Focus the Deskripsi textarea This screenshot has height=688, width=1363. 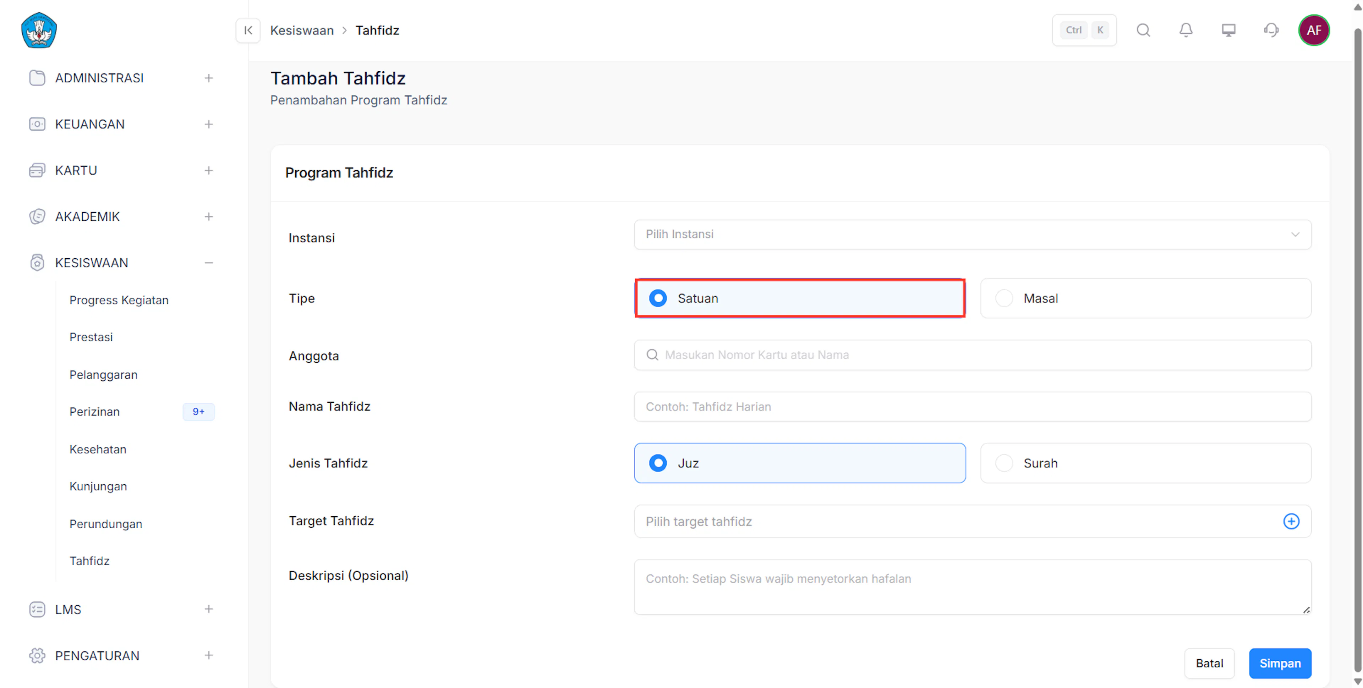click(x=973, y=587)
